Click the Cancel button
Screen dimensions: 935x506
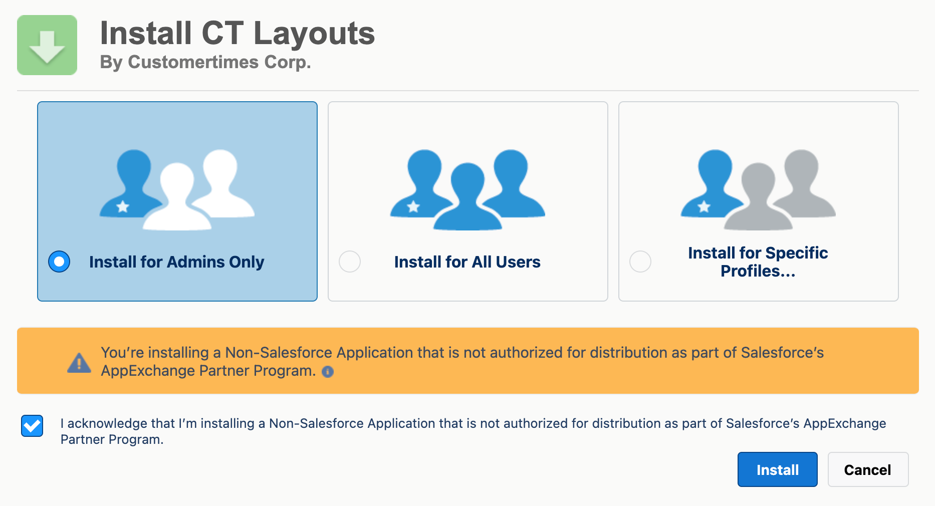tap(868, 469)
